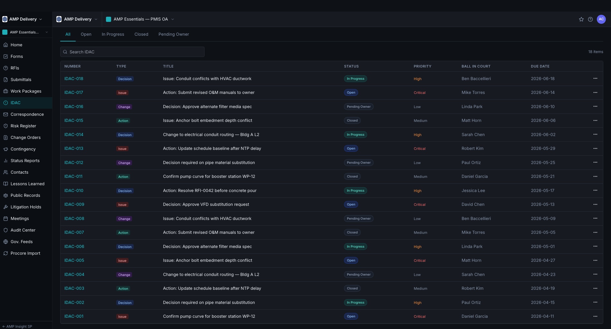
Task: Click the Meetings calendar icon
Action: point(5,219)
